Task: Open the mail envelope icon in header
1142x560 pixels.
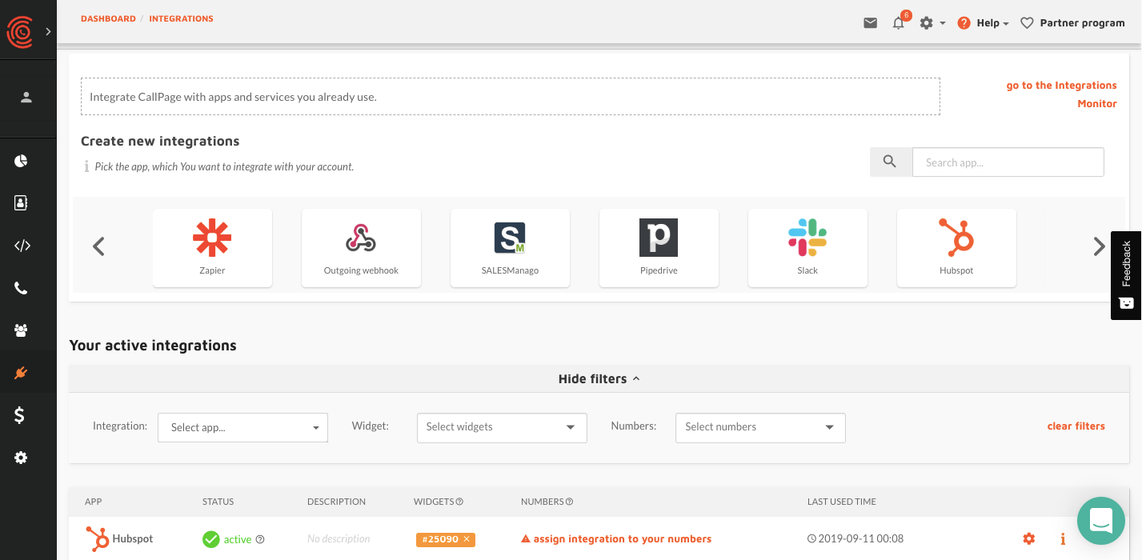Action: point(870,23)
